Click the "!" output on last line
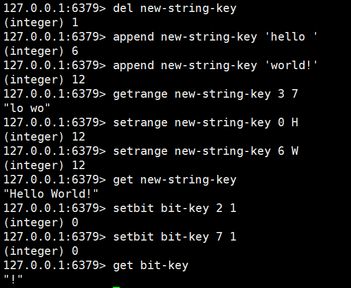This screenshot has height=288, width=351. coord(13,279)
